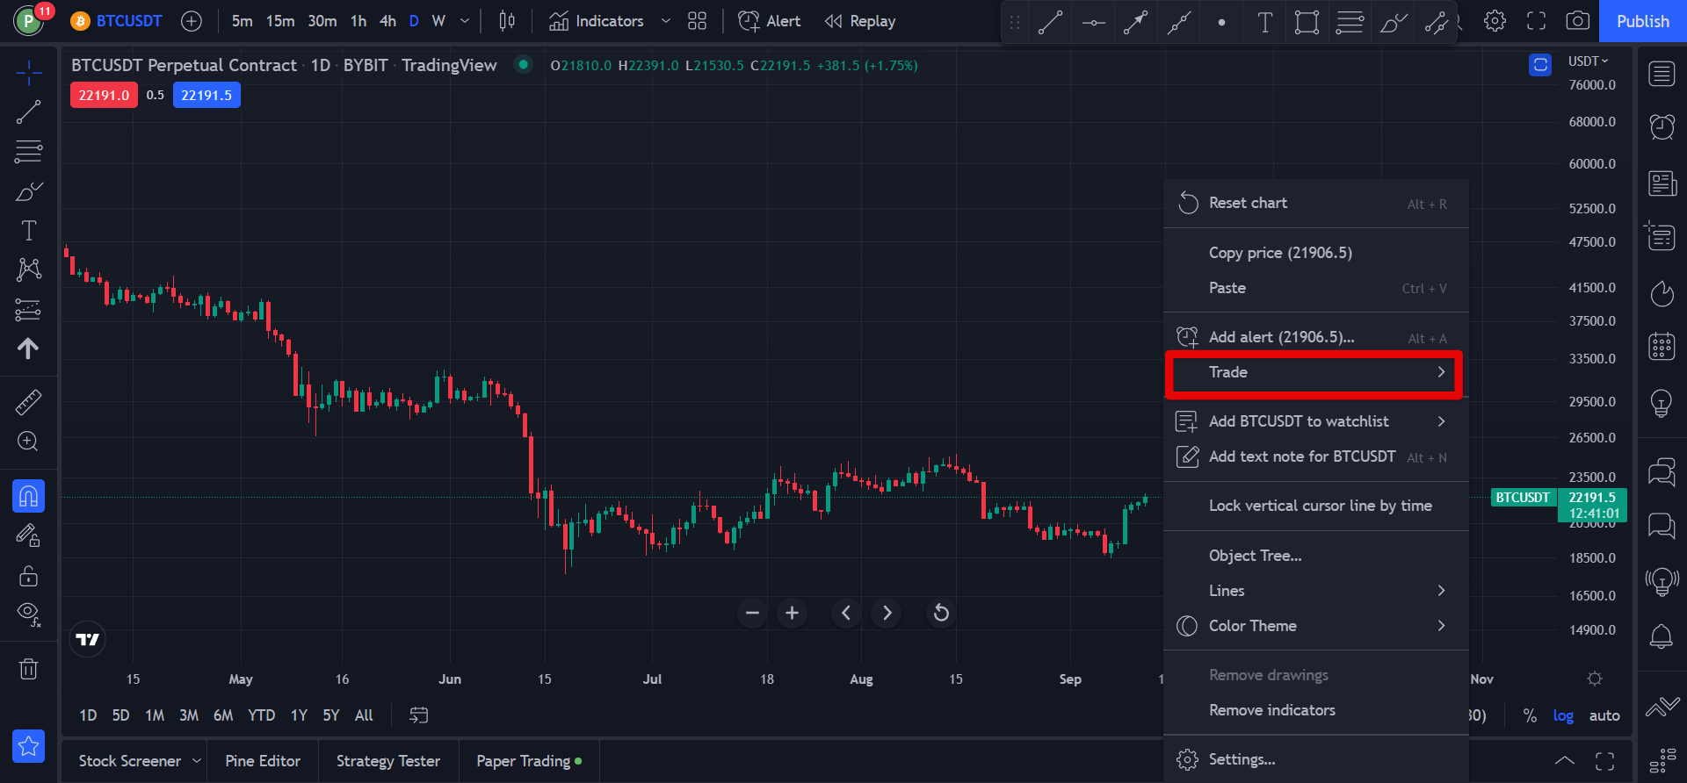Expand the Color Theme submenu

(x=1316, y=626)
